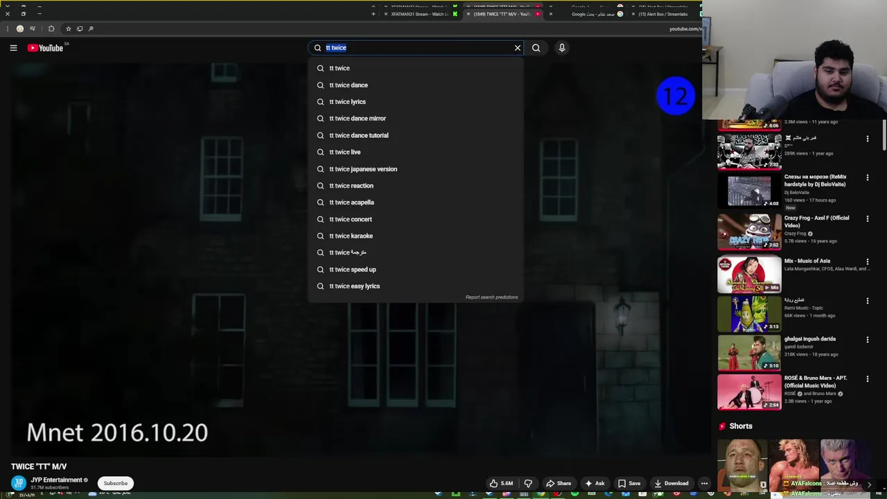Open the YouTube guide hamburger menu

pyautogui.click(x=13, y=48)
